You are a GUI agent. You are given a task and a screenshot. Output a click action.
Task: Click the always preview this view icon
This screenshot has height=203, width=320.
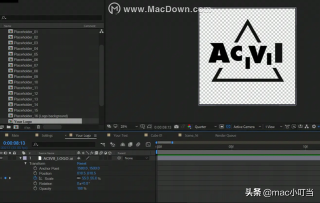coord(109,126)
